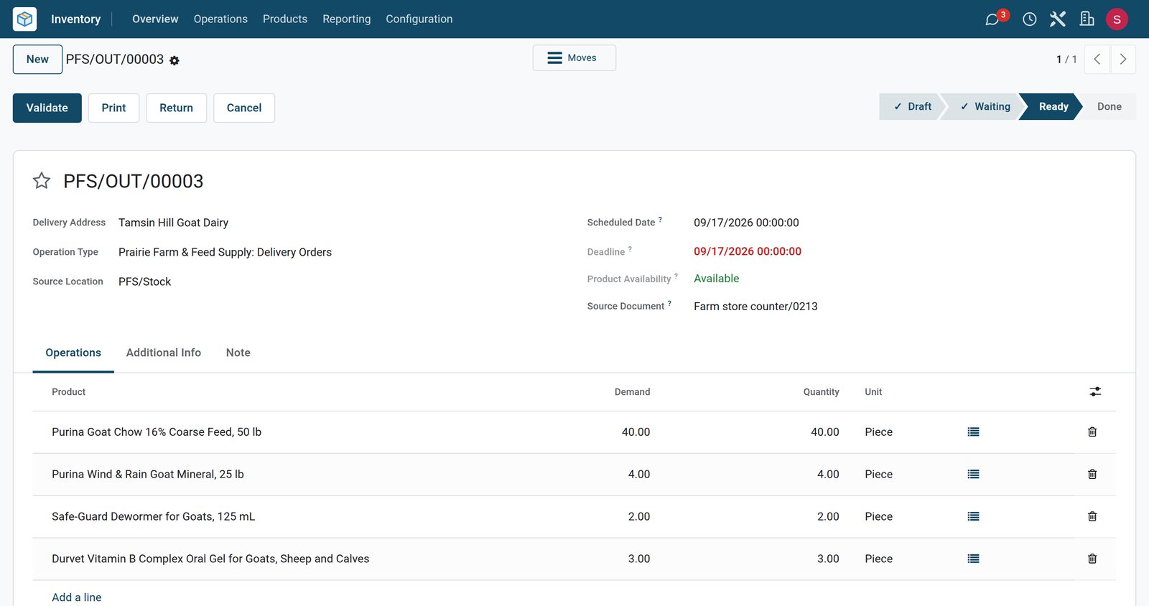Open the debug tools wrench icon
This screenshot has width=1149, height=606.
click(1057, 19)
